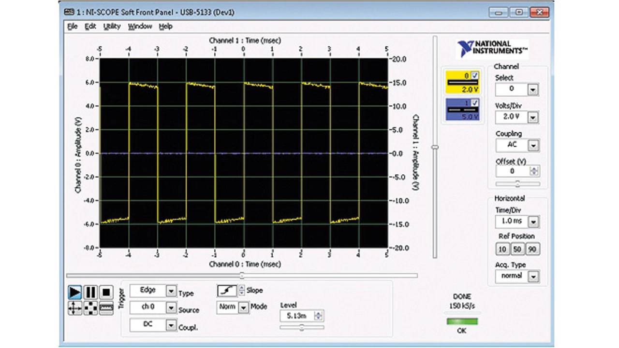Select the crosshair autoscale arrows icon
Viewport: 619px width, 348px height.
74,308
